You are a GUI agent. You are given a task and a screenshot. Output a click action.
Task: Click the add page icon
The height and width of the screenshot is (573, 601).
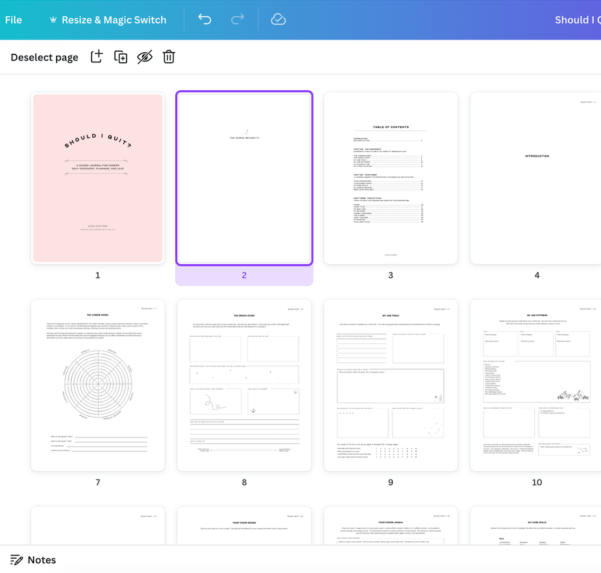[96, 57]
